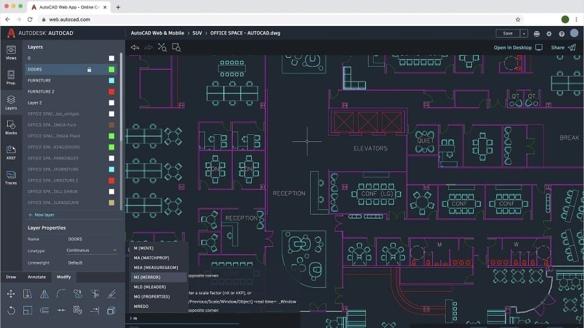584x328 pixels.
Task: Open the Linetype Continuous dropdown
Action: click(91, 250)
